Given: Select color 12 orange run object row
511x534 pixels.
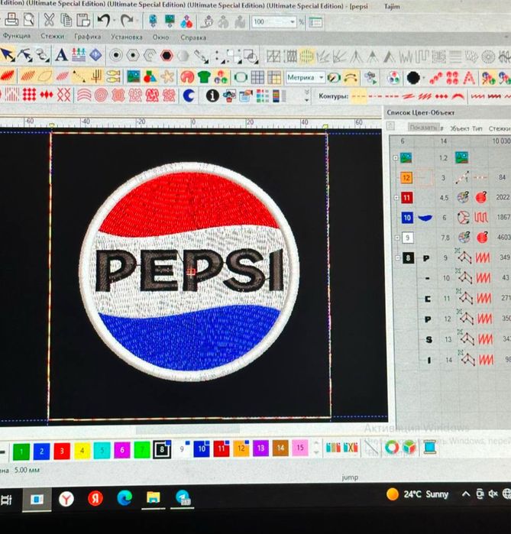Looking at the screenshot, I should point(453,177).
